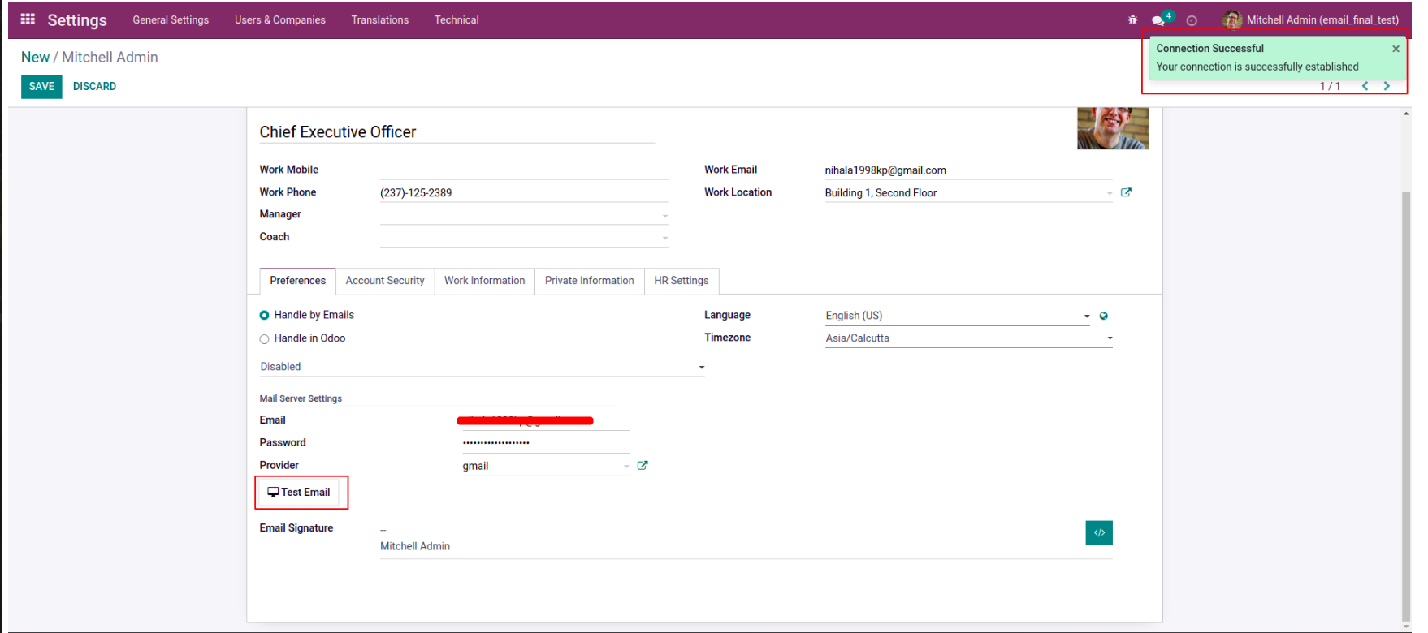Click the debug bug icon
This screenshot has width=1428, height=633.
[1132, 20]
